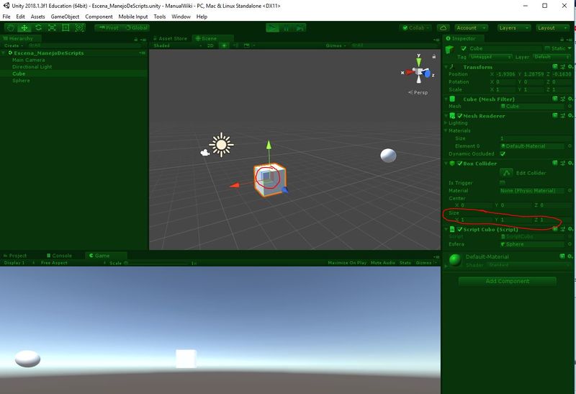576x394 pixels.
Task: Open Mesh field object picker circle
Action: (570, 106)
